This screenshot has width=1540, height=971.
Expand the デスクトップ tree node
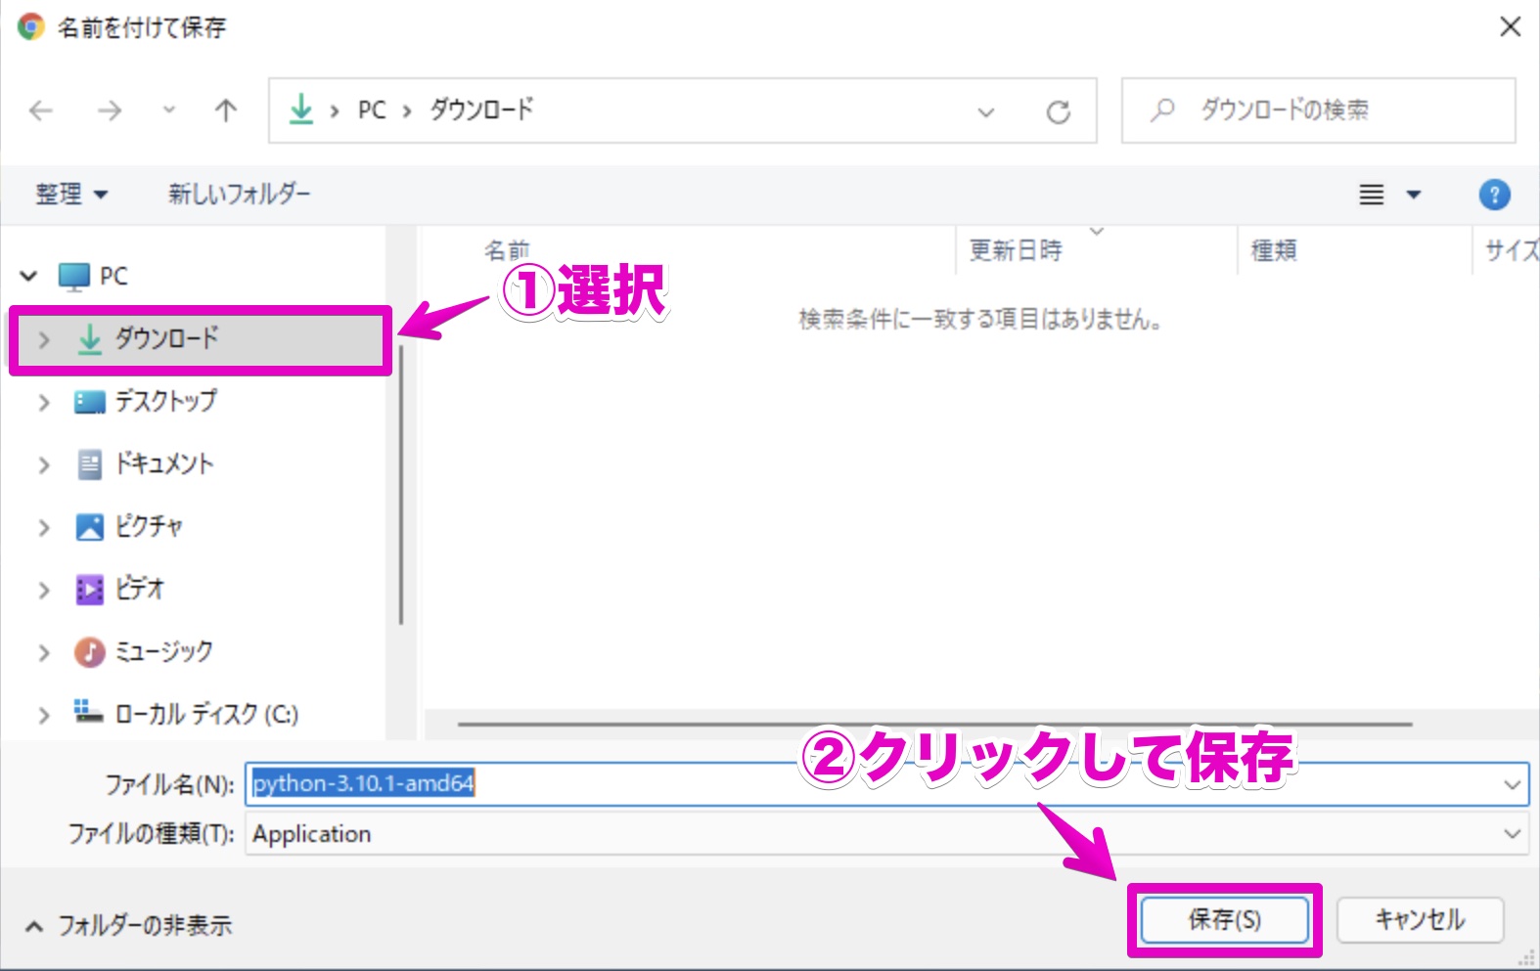[x=43, y=402]
